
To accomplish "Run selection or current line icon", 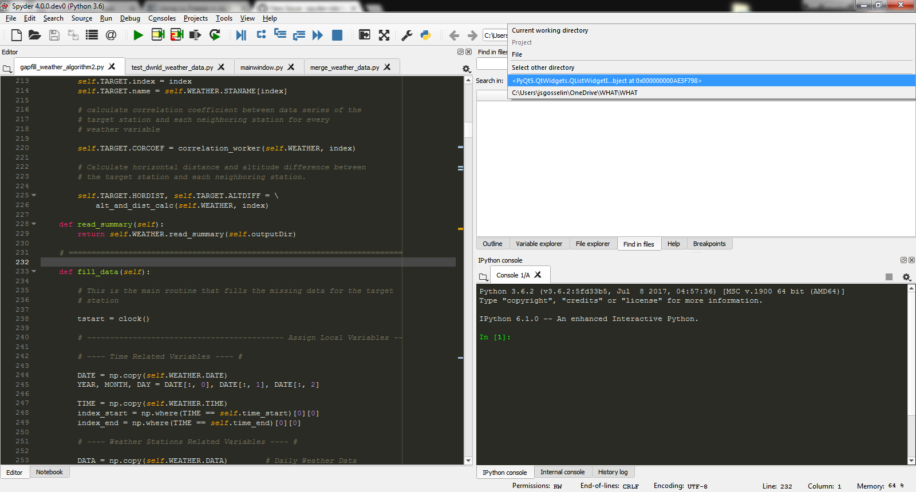I will (195, 35).
